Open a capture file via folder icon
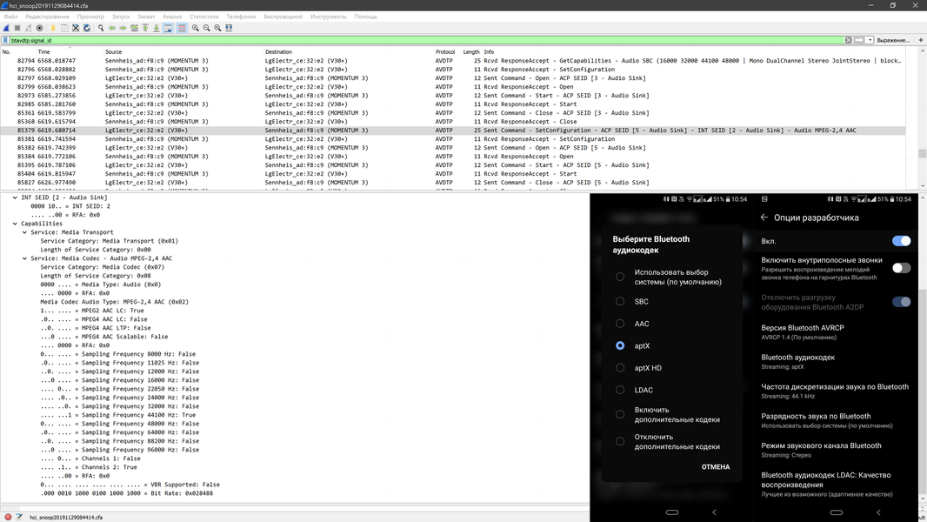 coord(53,28)
